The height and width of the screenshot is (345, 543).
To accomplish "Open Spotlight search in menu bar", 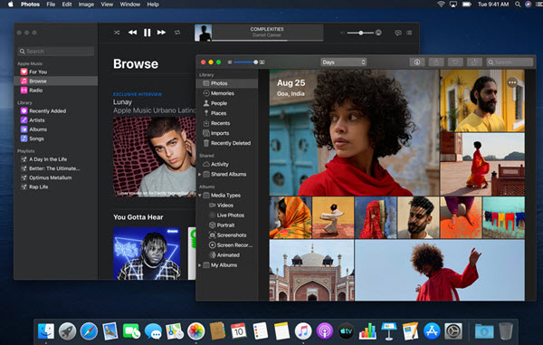I will [518, 5].
